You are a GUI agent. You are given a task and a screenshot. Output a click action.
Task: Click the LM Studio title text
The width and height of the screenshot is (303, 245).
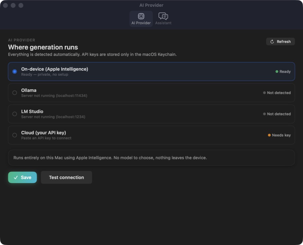tap(32, 111)
